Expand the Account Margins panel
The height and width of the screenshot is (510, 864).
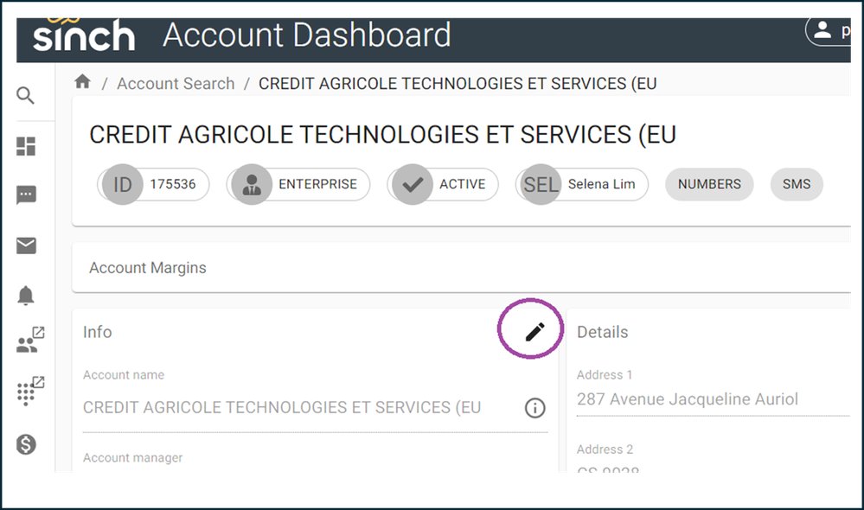pos(462,268)
